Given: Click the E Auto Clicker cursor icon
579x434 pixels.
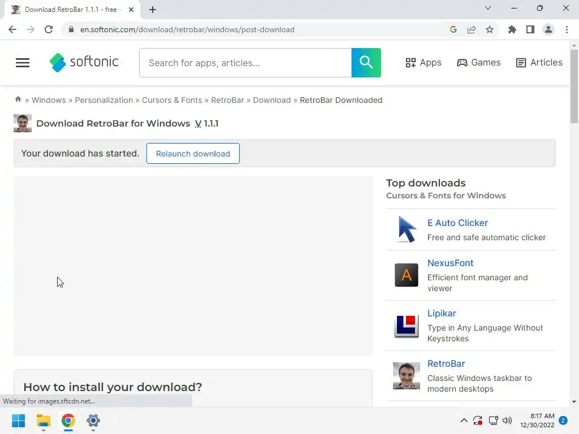Looking at the screenshot, I should tap(407, 229).
